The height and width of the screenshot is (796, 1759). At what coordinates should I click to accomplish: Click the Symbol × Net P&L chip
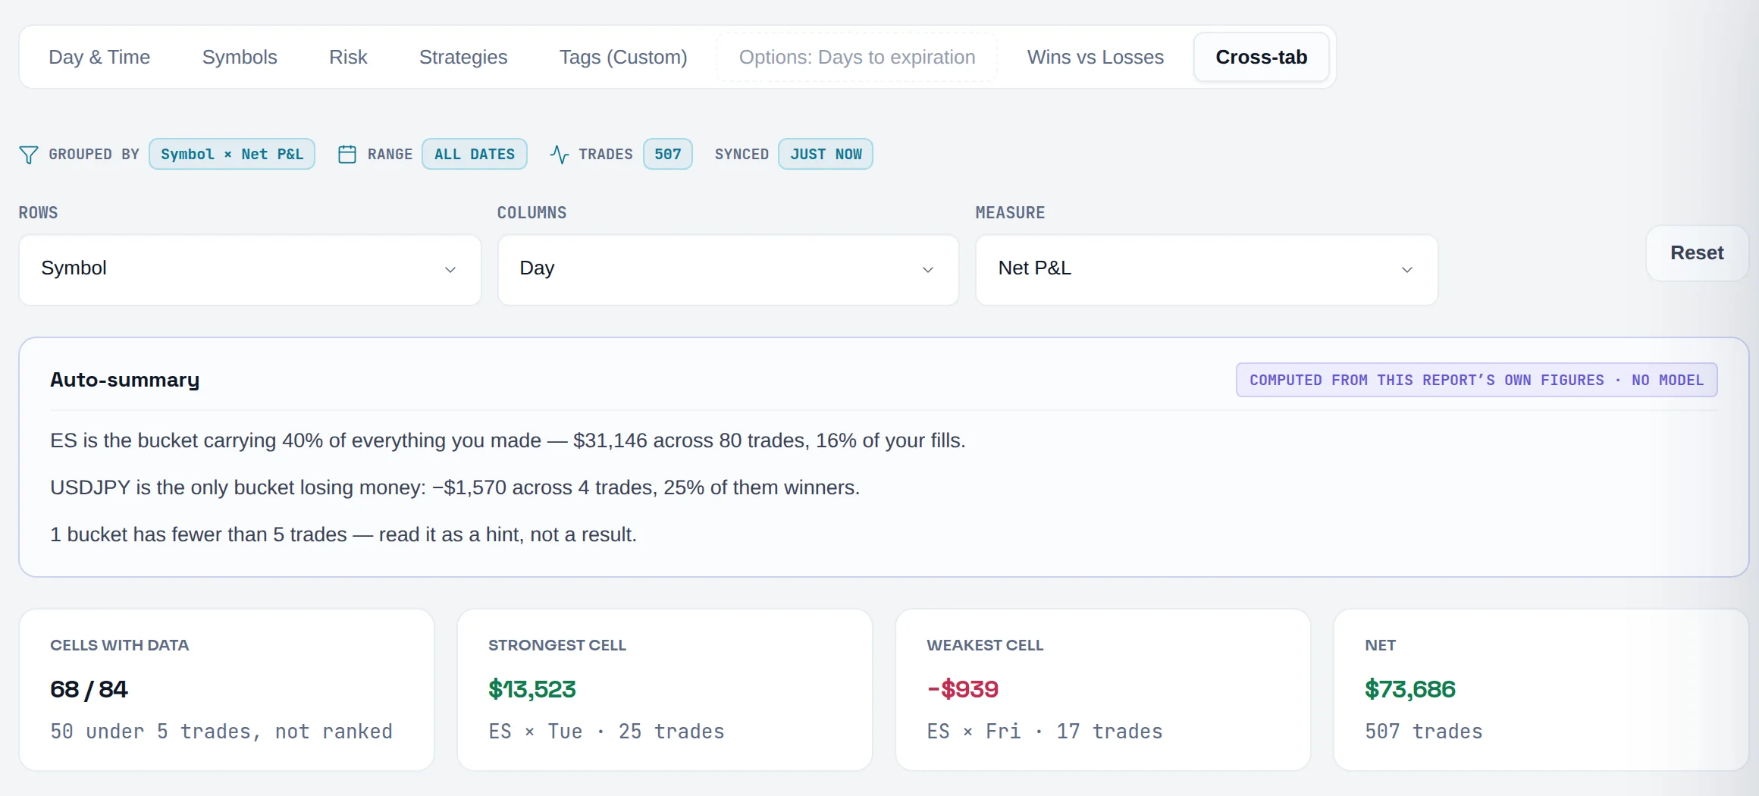click(232, 154)
